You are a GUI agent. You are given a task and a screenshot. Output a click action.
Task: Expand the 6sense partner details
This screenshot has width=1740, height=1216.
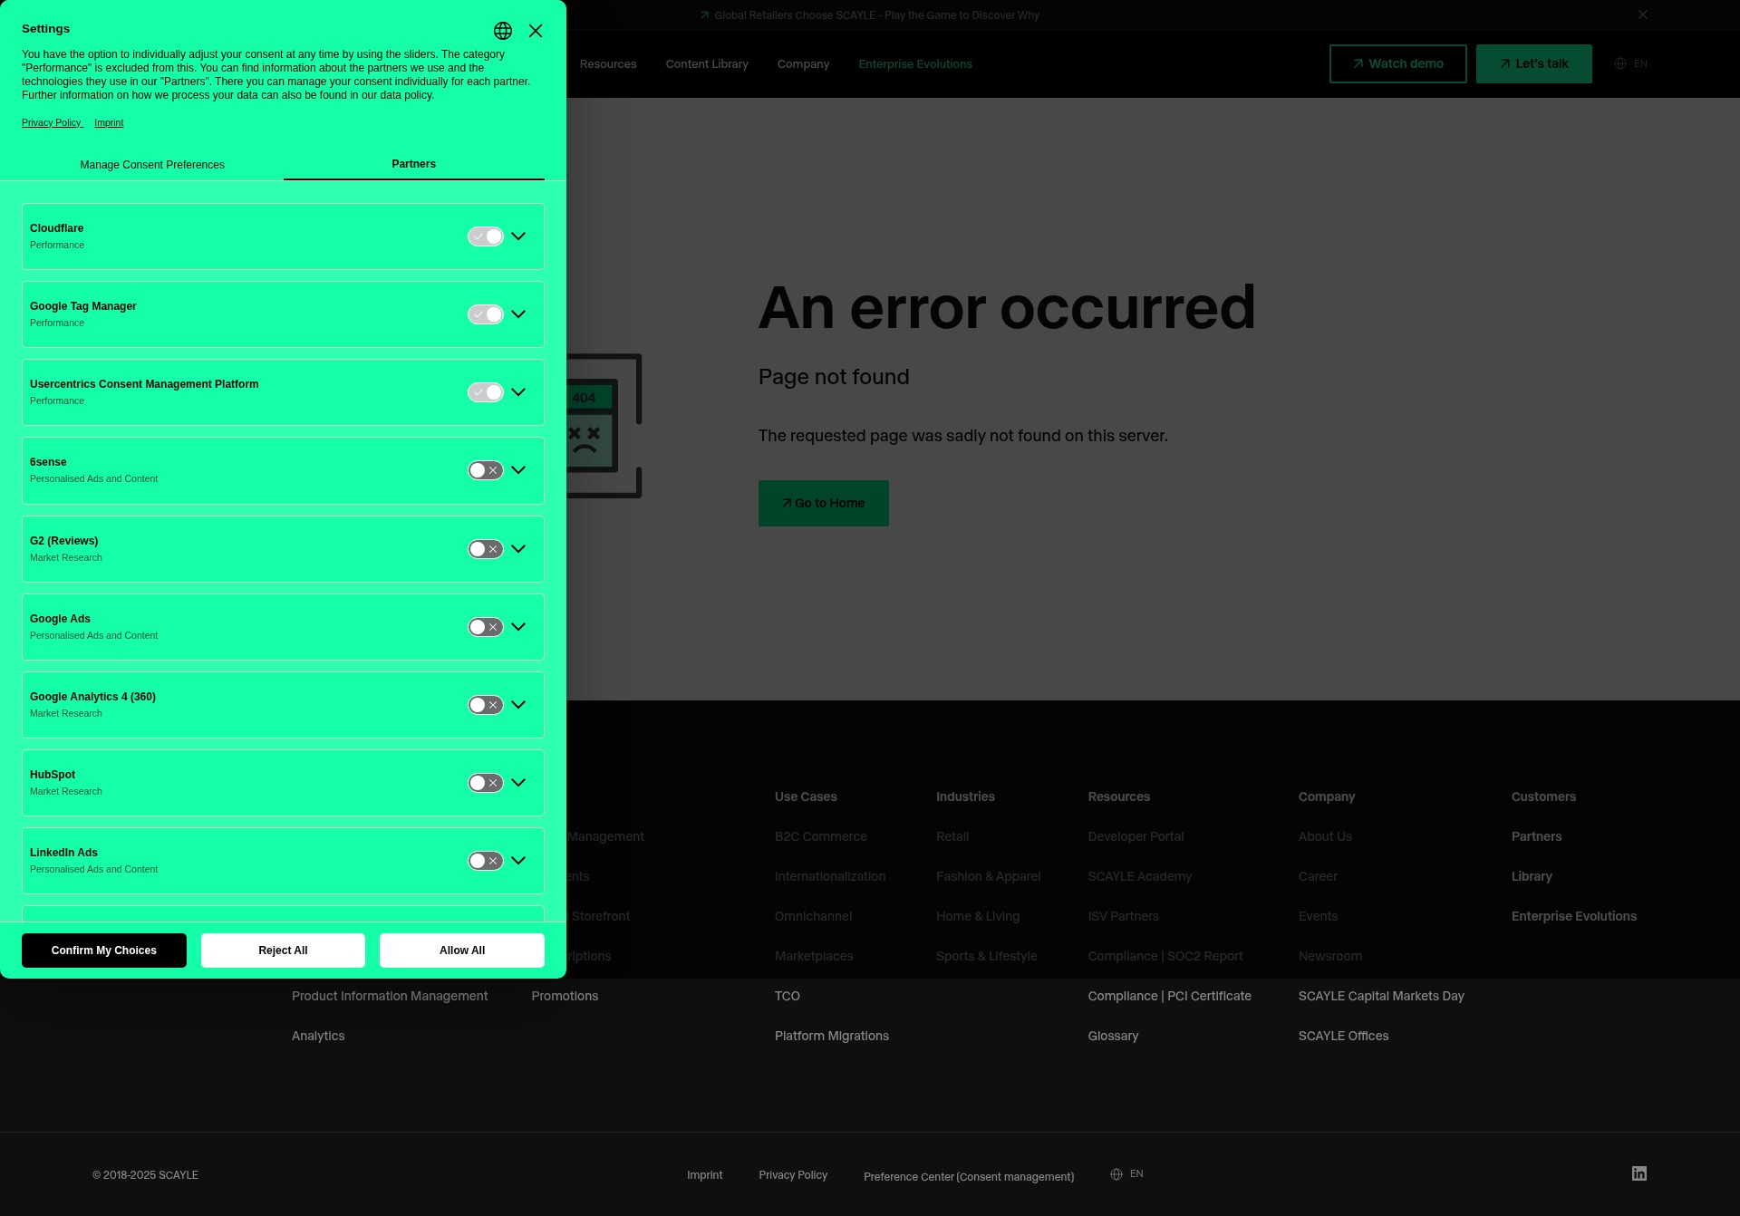pos(518,470)
